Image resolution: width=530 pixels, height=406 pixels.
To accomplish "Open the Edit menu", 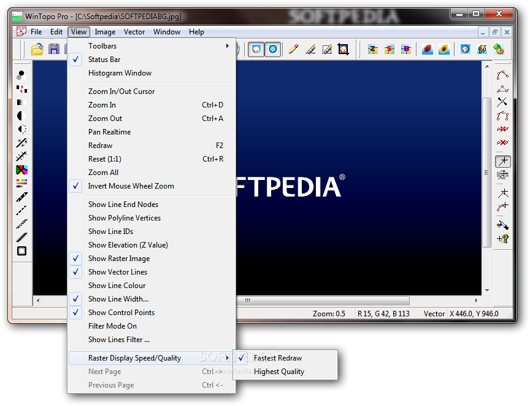I will point(56,32).
